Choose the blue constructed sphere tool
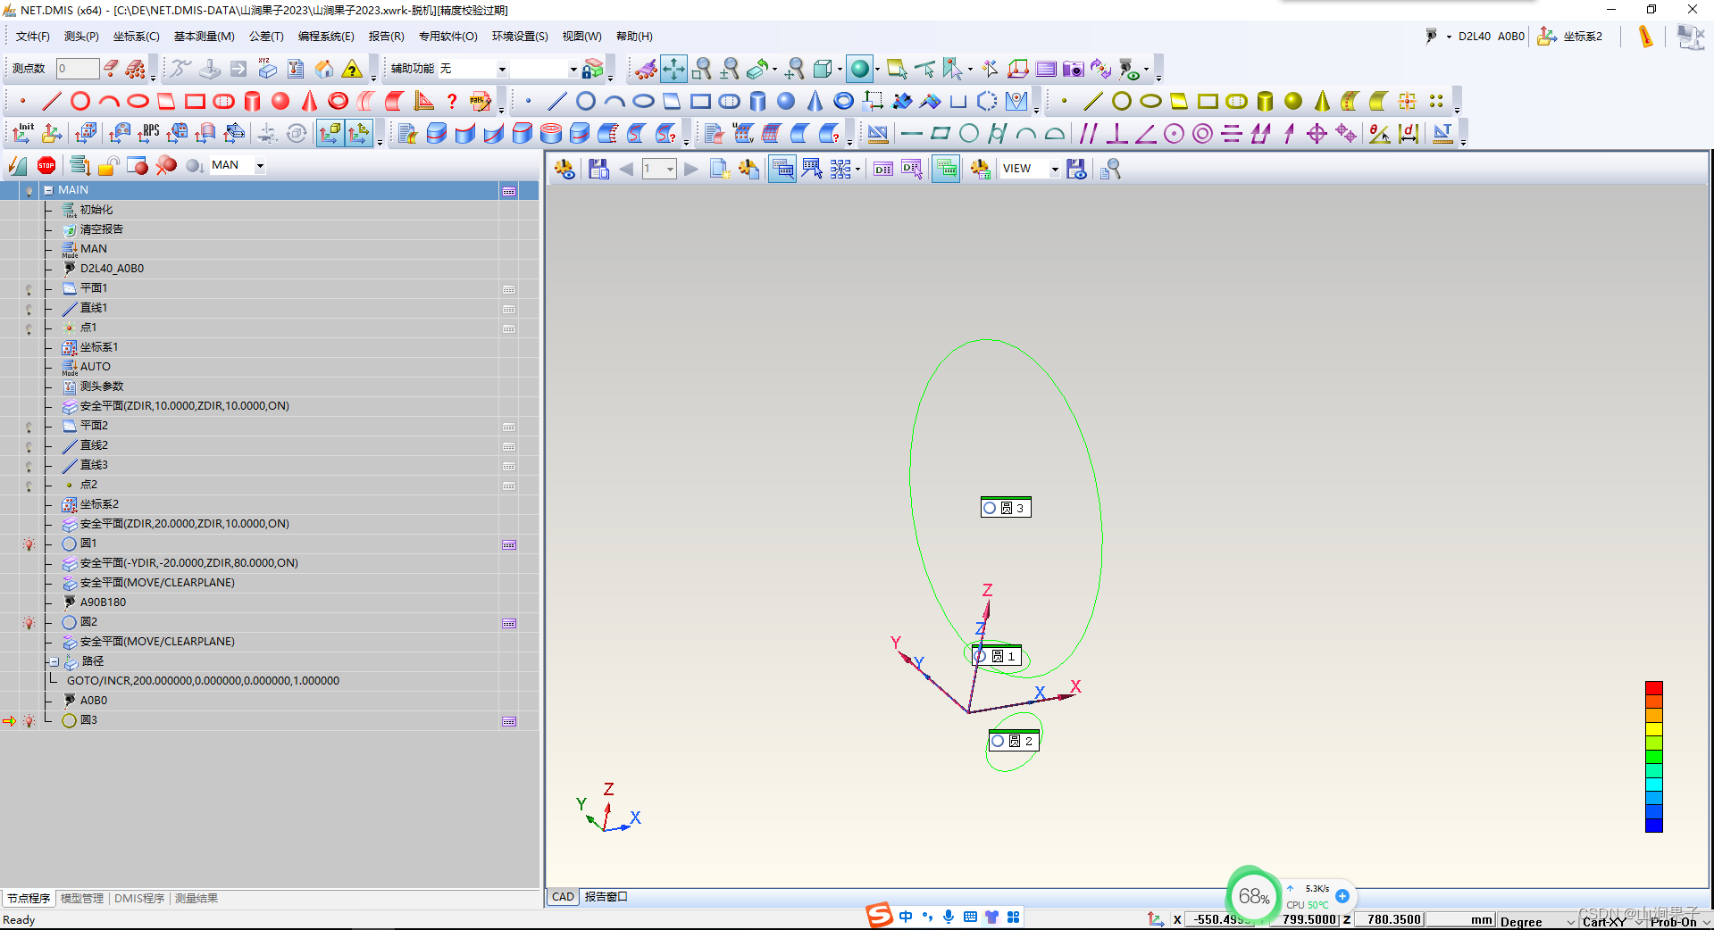Screen dimensions: 1714x930 coord(786,101)
